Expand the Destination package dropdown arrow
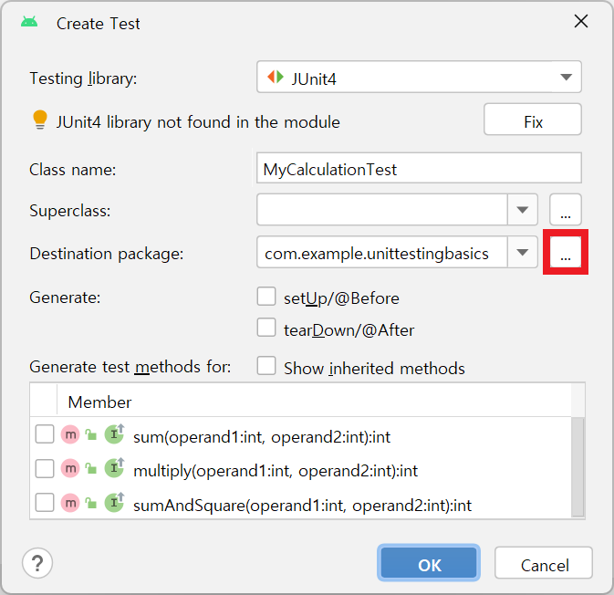Viewport: 614px width, 595px height. 523,252
